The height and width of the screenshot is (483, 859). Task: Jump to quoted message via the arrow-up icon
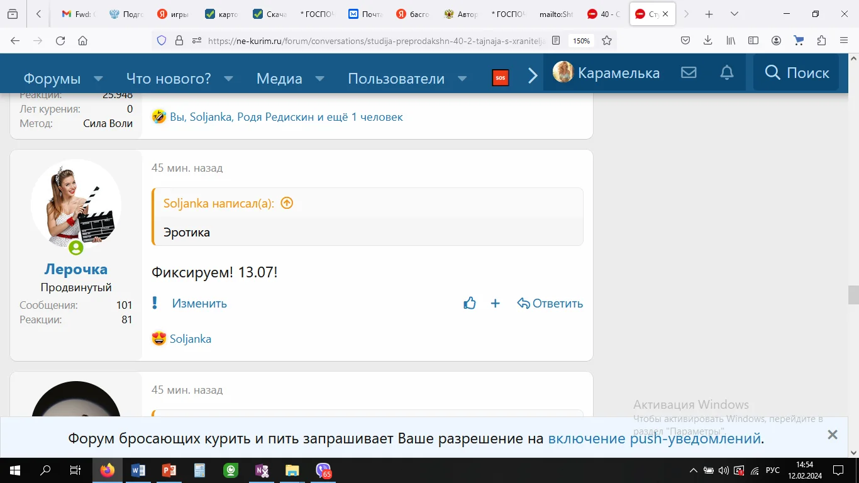pos(287,203)
